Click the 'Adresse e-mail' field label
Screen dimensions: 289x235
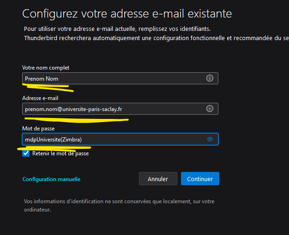40,98
